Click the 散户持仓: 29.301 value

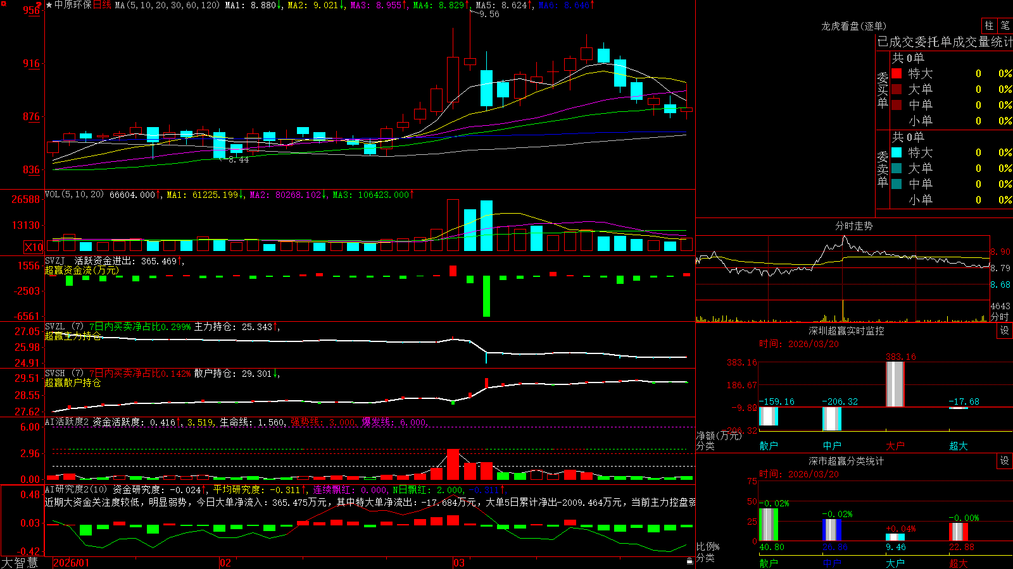click(x=236, y=374)
